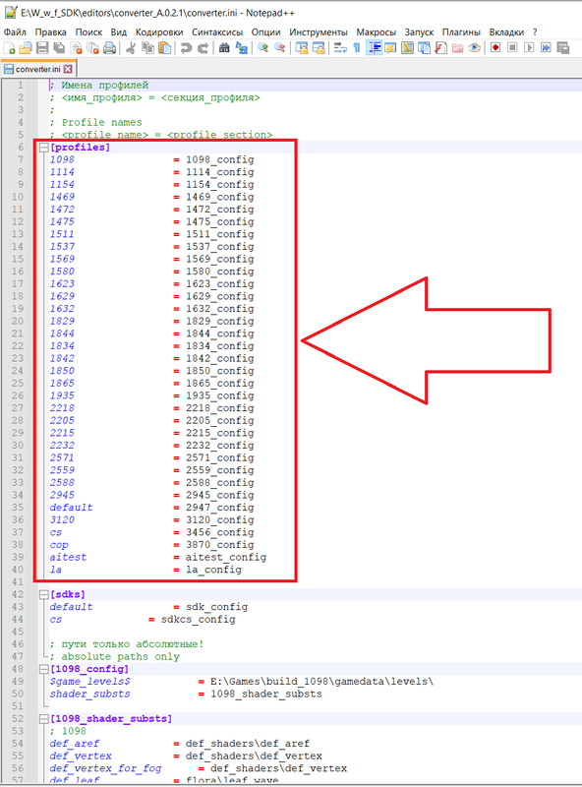
Task: Zoom in with the magnifier plus icon
Action: [x=262, y=48]
